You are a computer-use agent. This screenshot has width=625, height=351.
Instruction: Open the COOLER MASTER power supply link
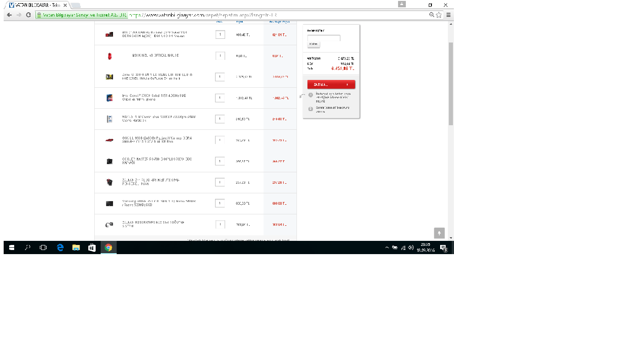[157, 161]
